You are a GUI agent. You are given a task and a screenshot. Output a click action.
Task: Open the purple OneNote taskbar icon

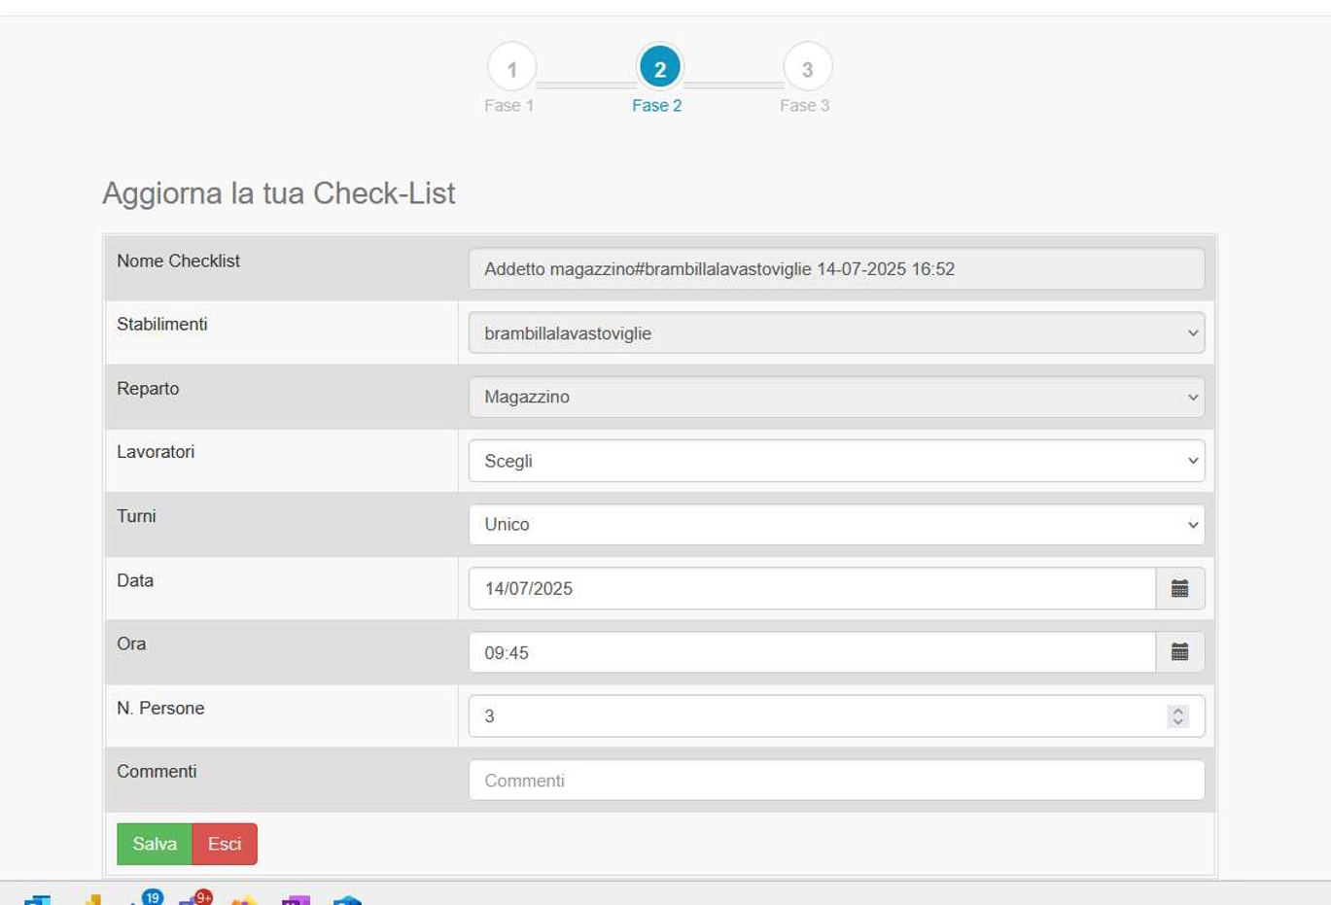[296, 900]
